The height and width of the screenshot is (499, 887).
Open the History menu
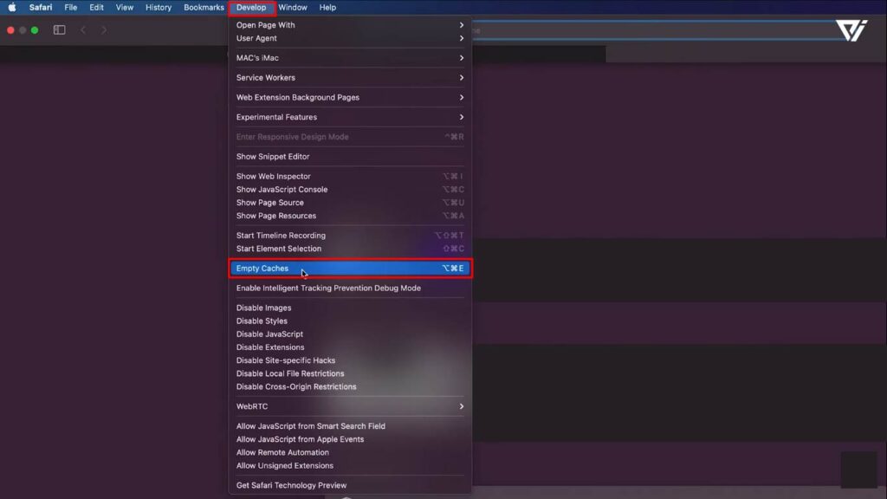click(159, 7)
